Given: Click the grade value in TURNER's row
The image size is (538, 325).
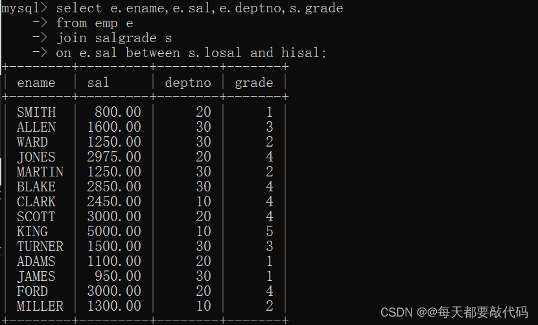Looking at the screenshot, I should click(270, 247).
